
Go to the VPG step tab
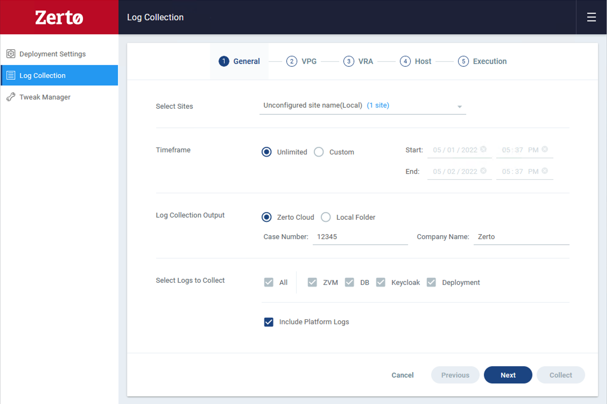302,61
